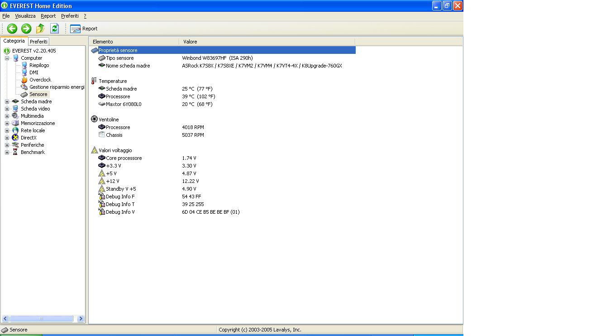Expand the Scheda video tree node
This screenshot has width=596, height=336.
pyautogui.click(x=7, y=109)
